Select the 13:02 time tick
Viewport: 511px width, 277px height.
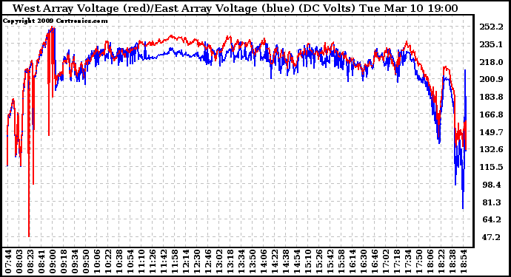(219, 261)
